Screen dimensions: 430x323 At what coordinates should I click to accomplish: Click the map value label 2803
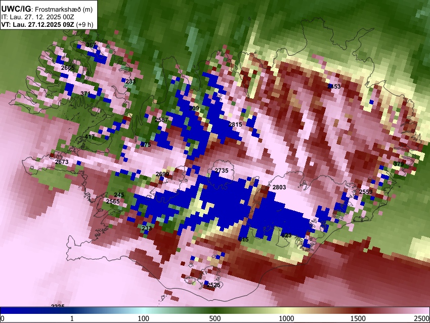pos(279,187)
